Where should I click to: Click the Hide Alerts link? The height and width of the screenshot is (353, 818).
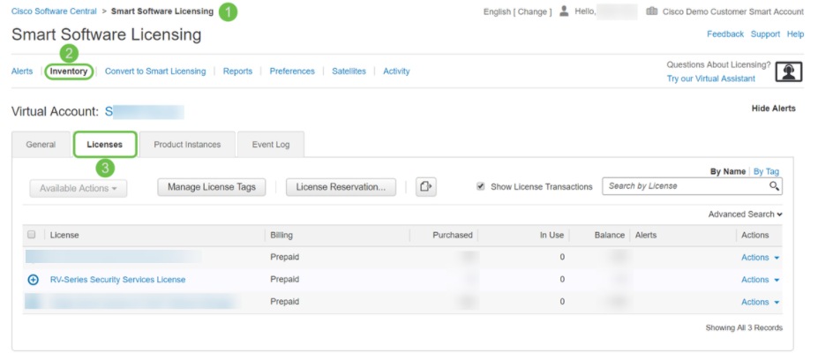pos(773,109)
